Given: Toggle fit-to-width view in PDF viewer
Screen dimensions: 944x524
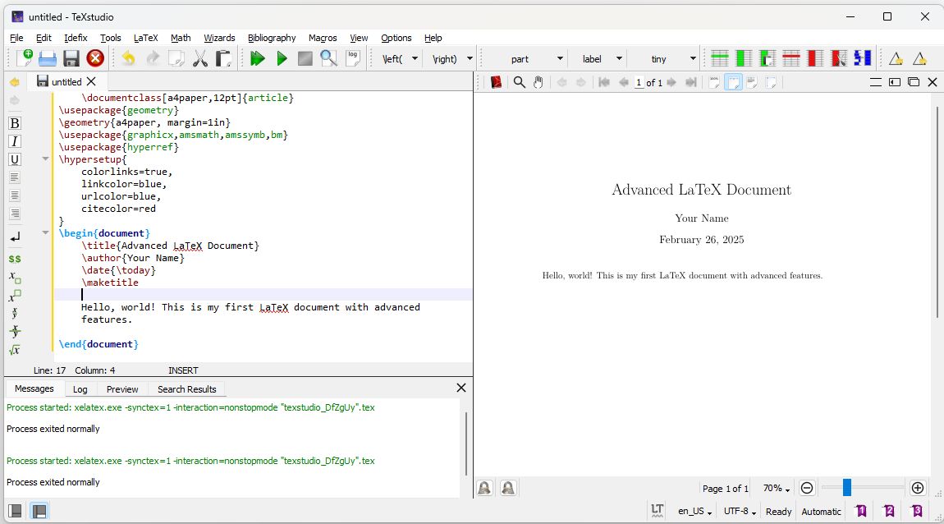Looking at the screenshot, I should (x=733, y=82).
